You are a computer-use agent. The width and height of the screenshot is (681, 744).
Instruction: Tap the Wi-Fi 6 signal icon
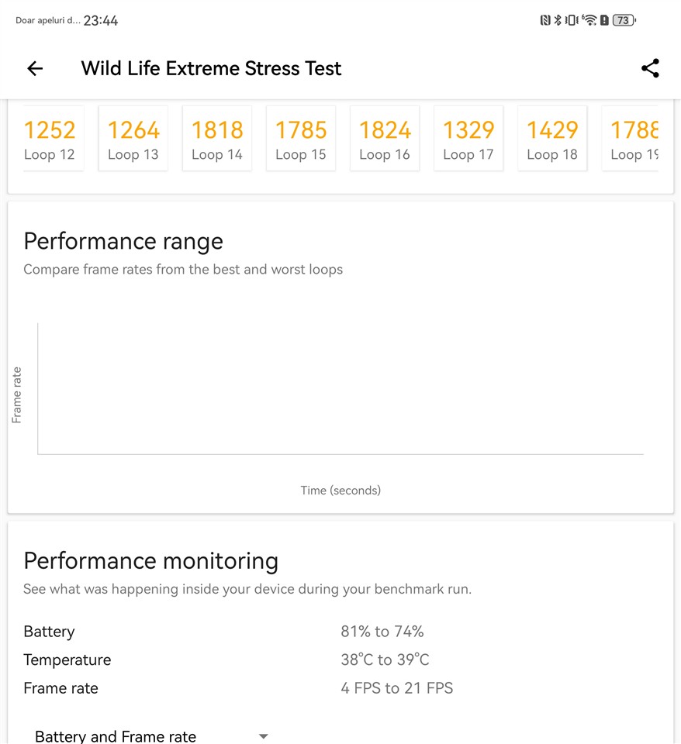[x=589, y=21]
